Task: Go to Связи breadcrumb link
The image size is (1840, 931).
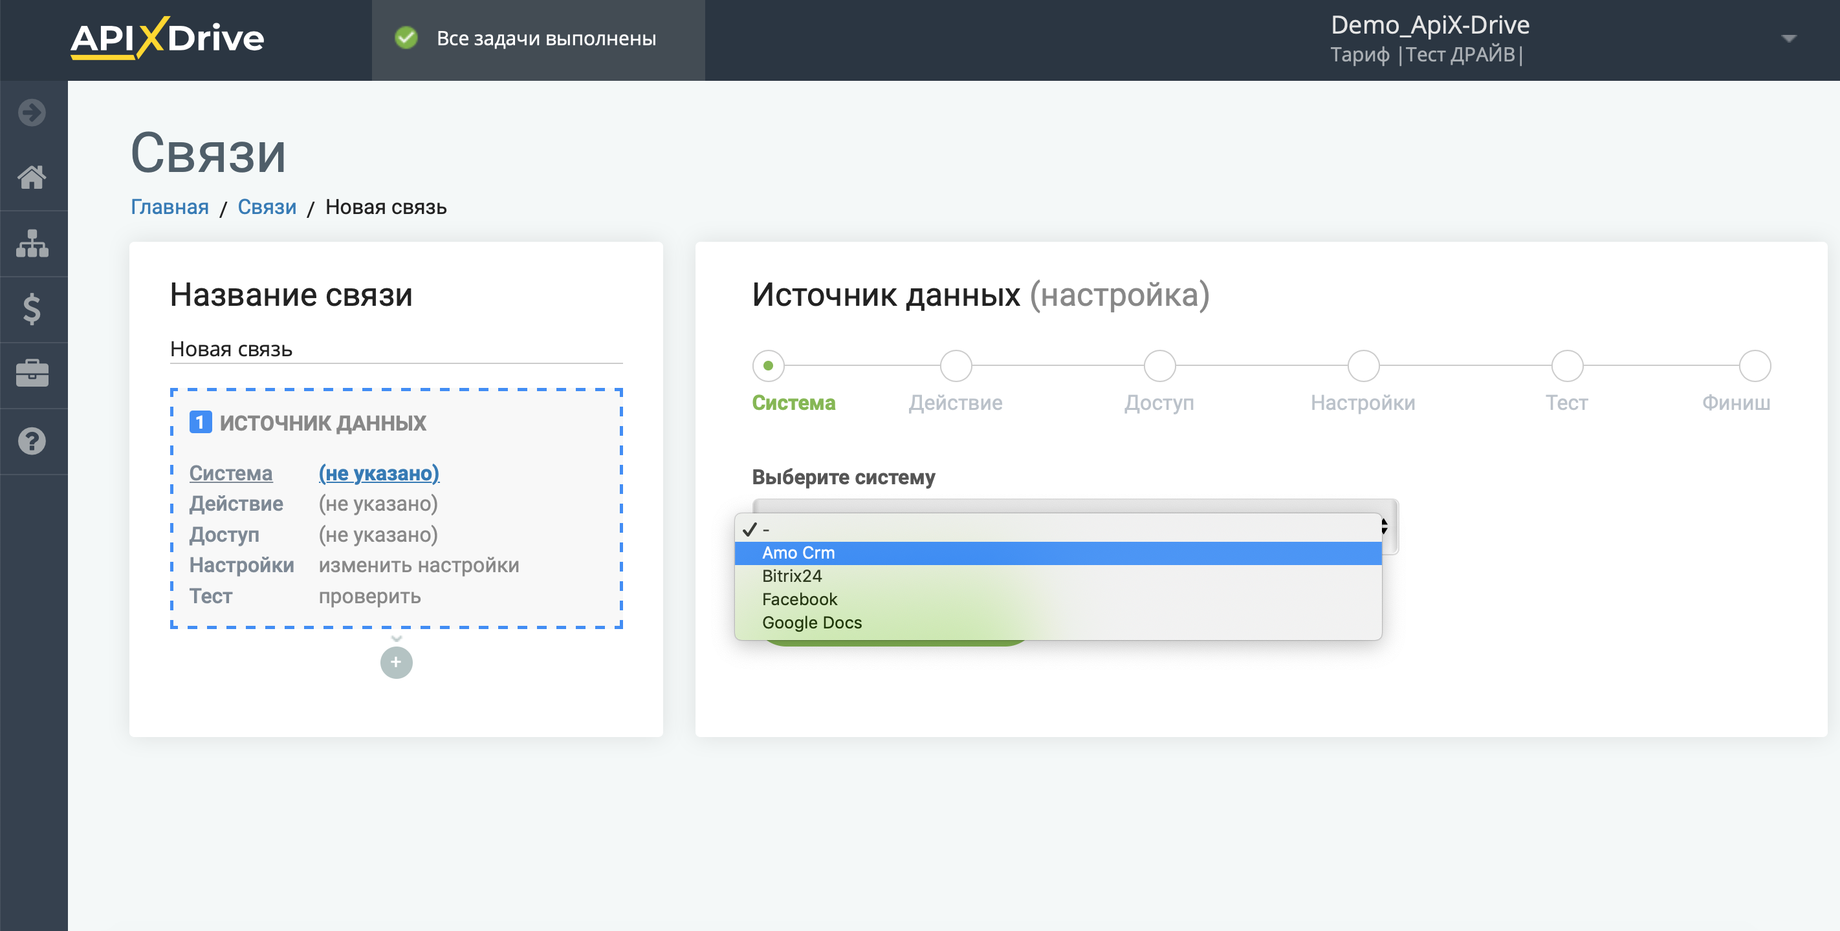Action: (x=267, y=207)
